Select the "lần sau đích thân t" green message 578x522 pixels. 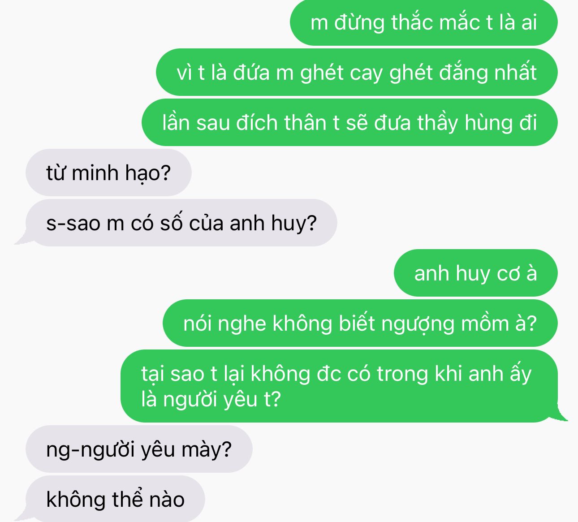349,122
